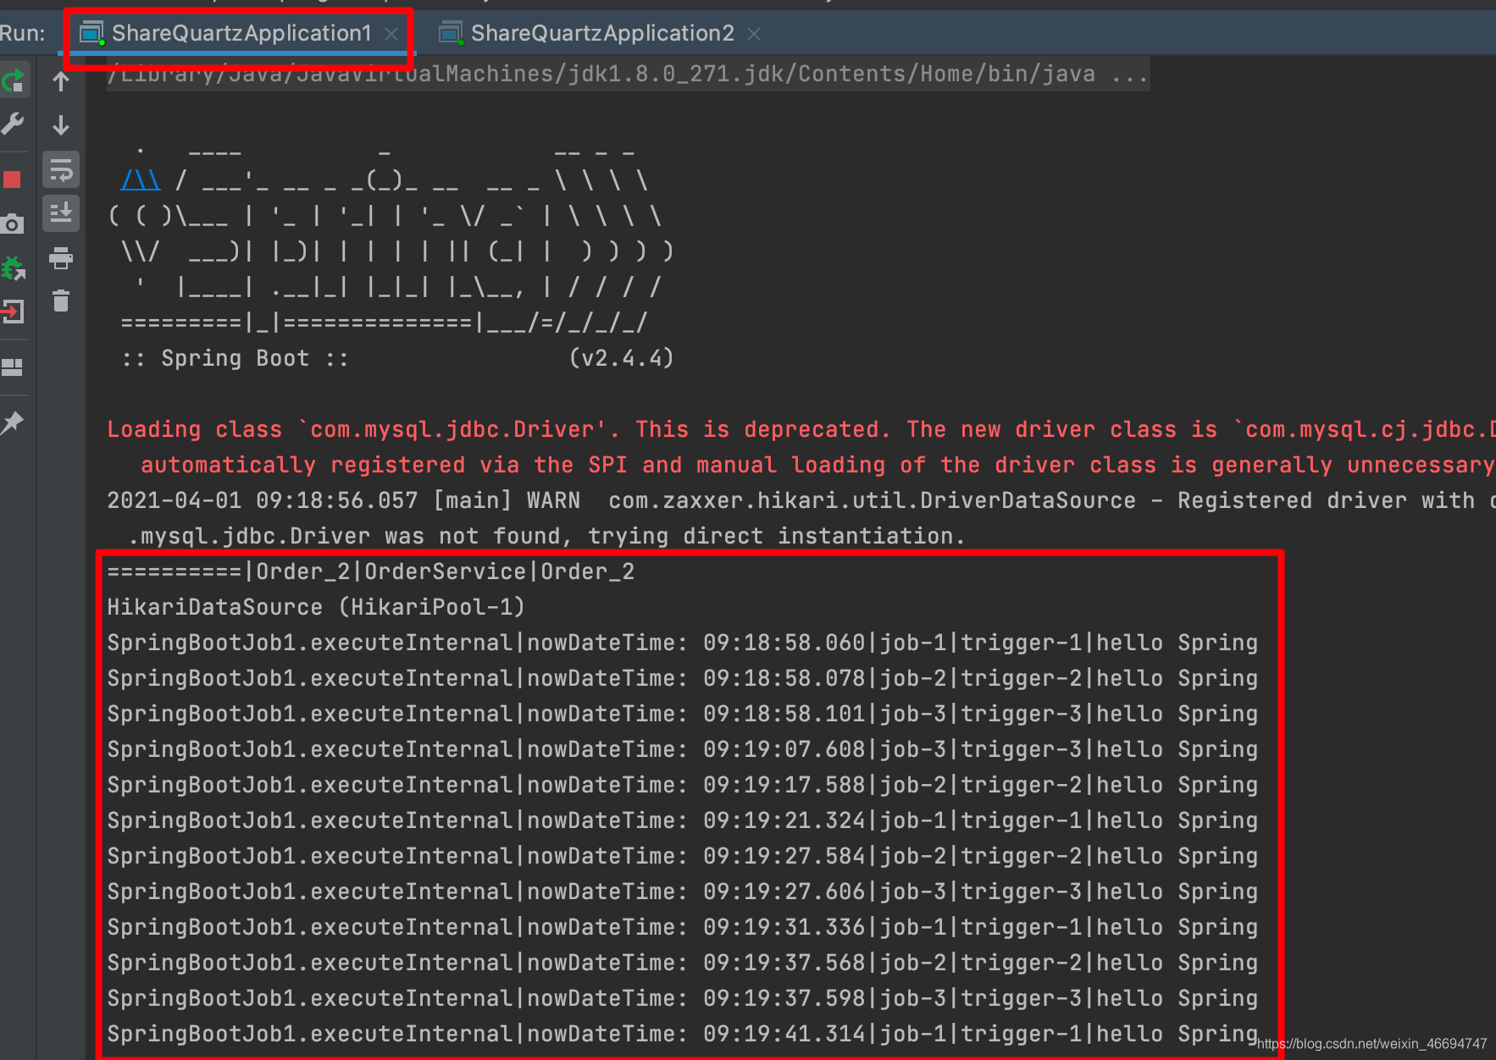Click the log line timestamped 09:19:21.324
The width and height of the screenshot is (1496, 1060).
(682, 820)
